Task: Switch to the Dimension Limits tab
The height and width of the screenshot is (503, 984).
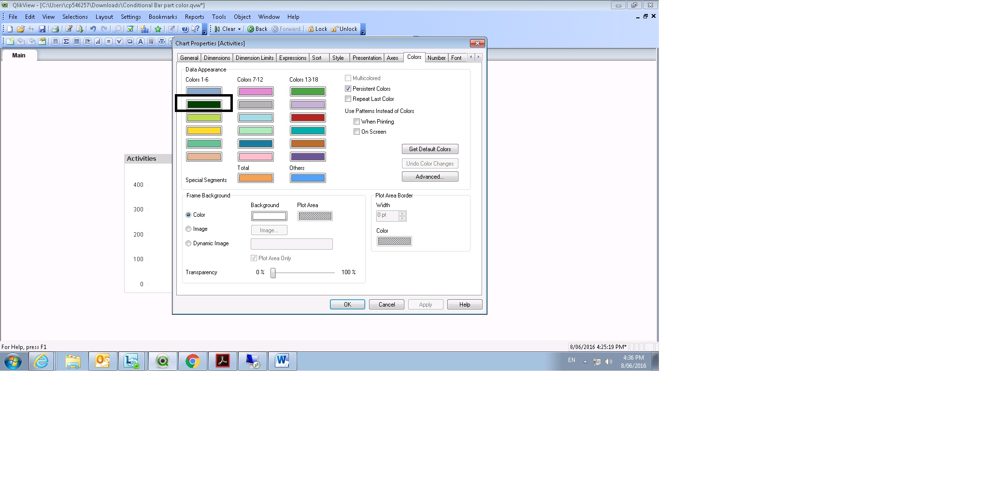Action: 255,58
